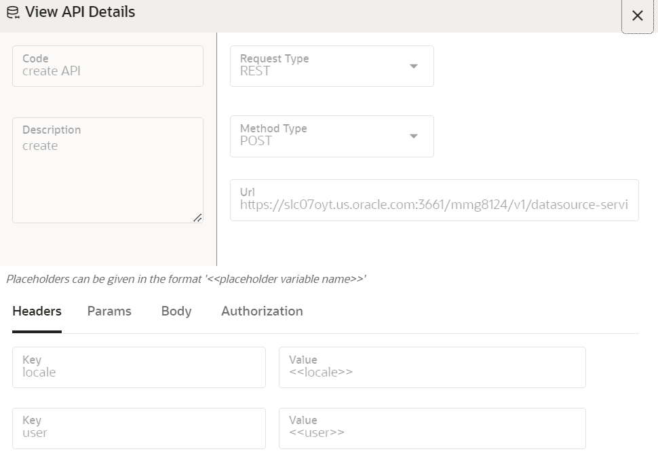This screenshot has width=658, height=458.
Task: Select the Value field showing <<user>>
Action: 432,427
